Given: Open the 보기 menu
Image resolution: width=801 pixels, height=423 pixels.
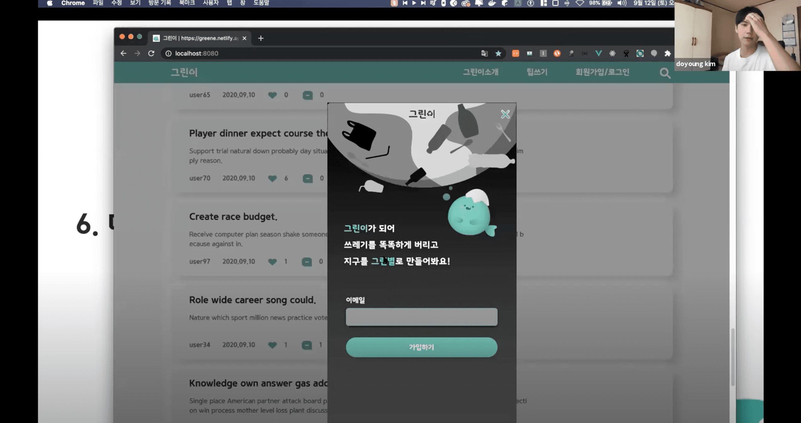Looking at the screenshot, I should pyautogui.click(x=135, y=3).
